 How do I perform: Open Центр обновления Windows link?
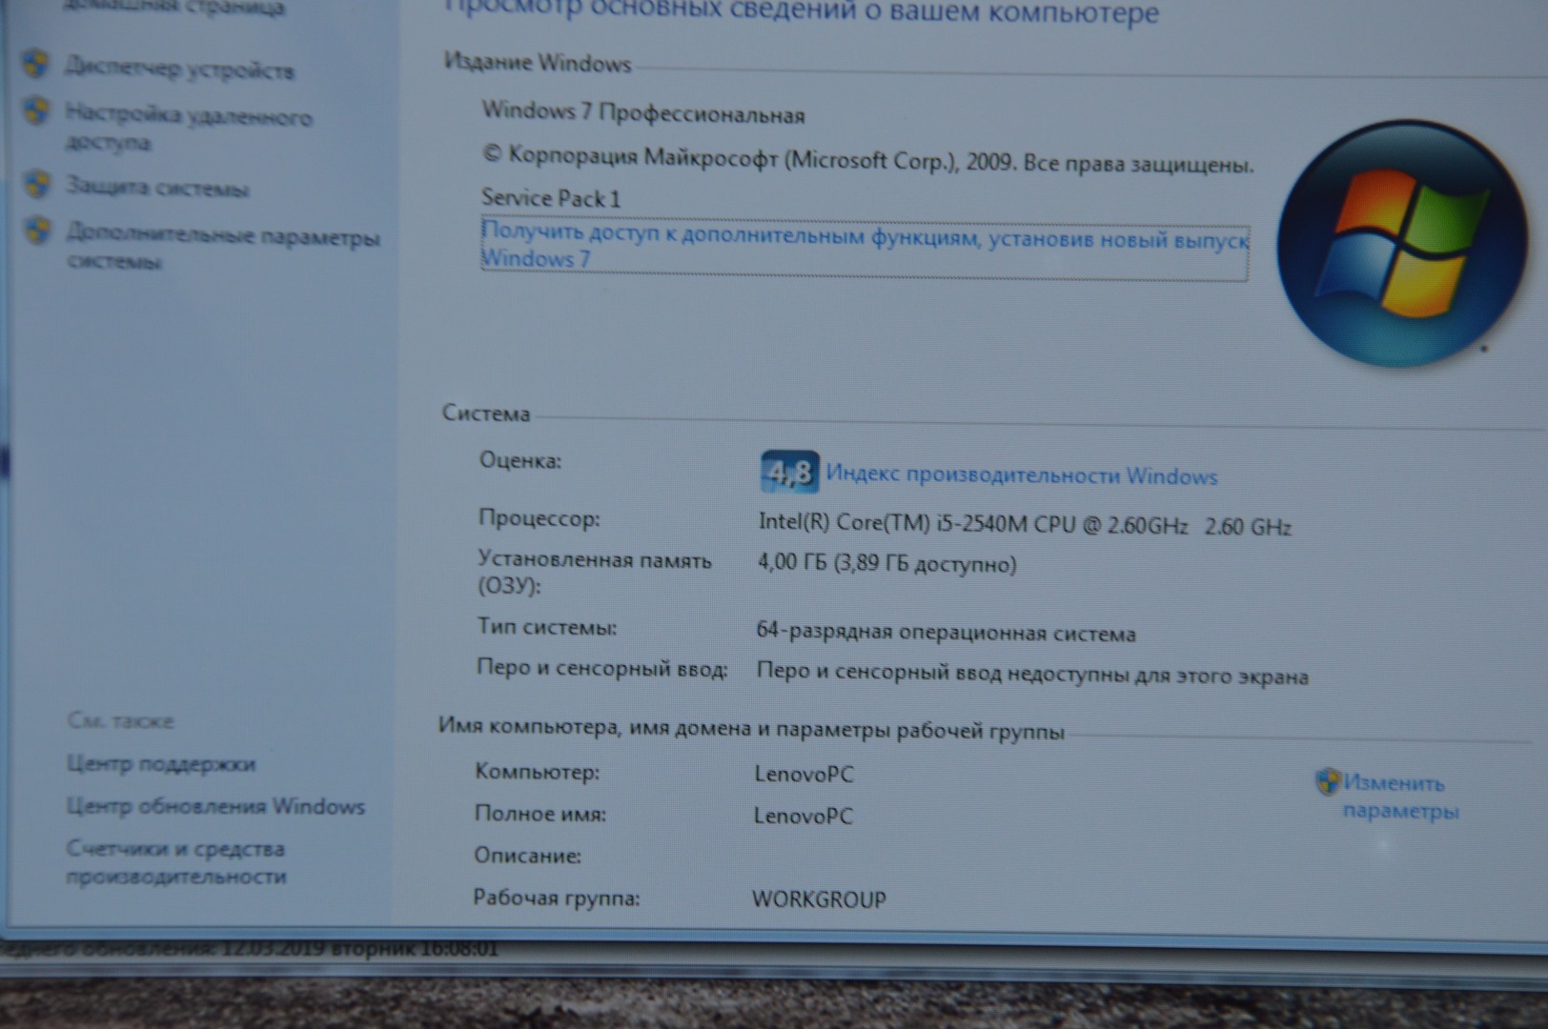pos(215,806)
